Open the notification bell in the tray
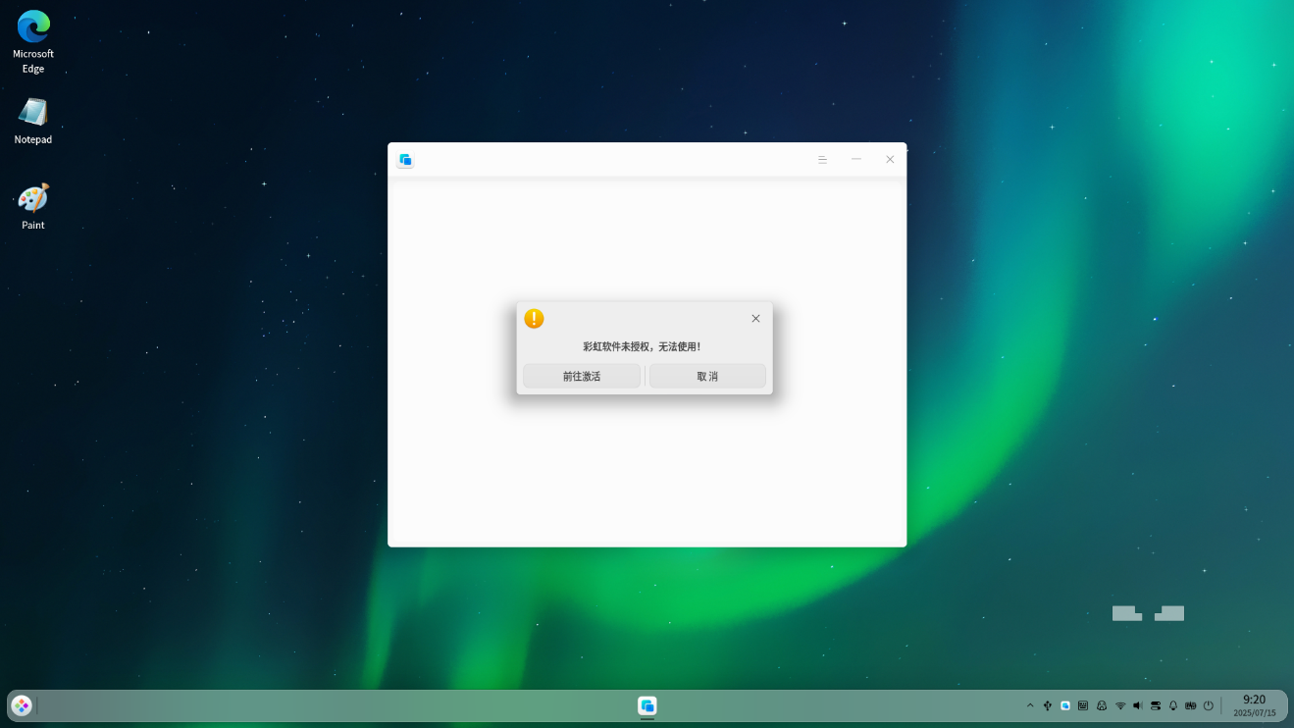Screen dimensions: 1294x728 (x=1173, y=705)
